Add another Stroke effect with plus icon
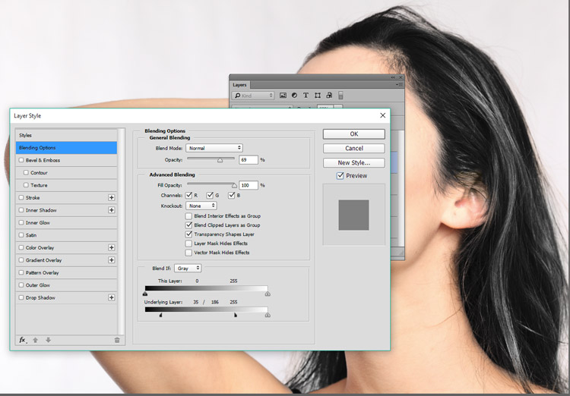Image resolution: width=570 pixels, height=396 pixels. tap(112, 198)
